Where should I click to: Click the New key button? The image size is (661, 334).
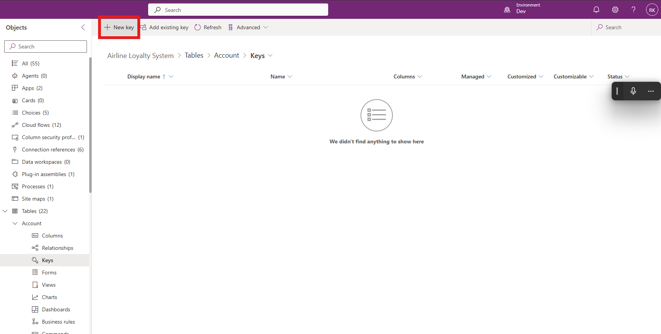(119, 27)
